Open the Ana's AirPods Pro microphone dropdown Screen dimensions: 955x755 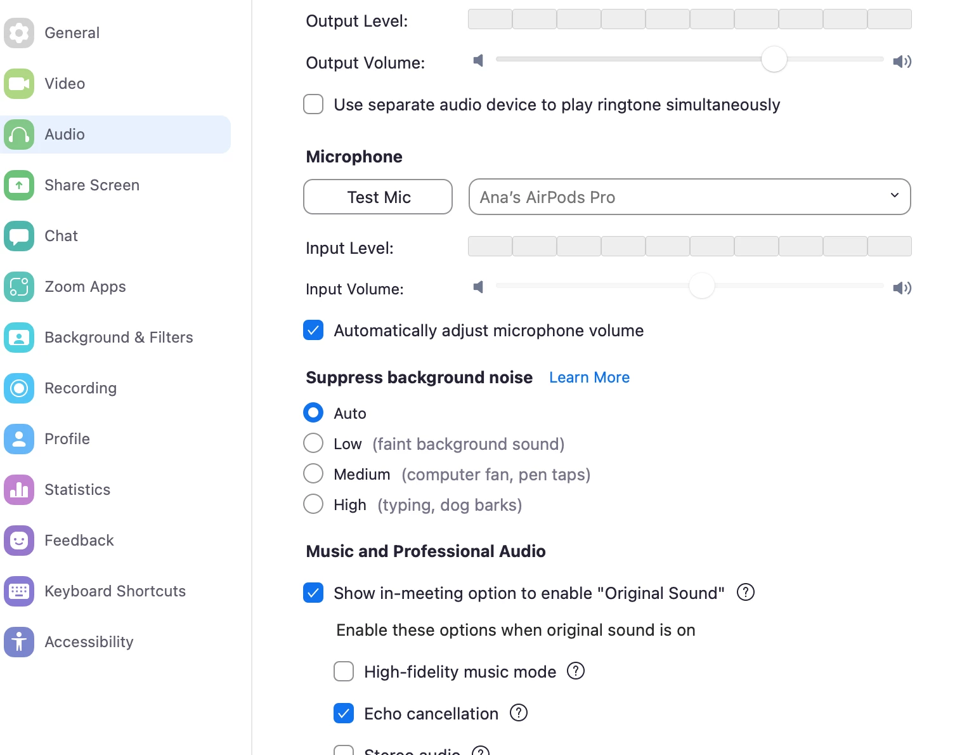click(x=689, y=197)
